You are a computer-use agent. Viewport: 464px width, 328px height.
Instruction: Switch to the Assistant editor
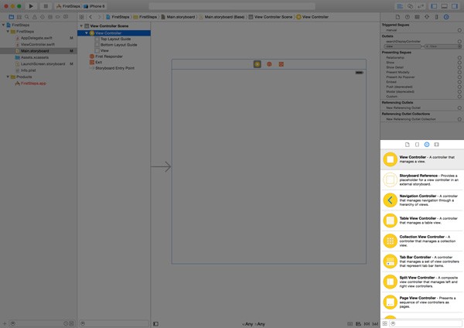pos(410,6)
